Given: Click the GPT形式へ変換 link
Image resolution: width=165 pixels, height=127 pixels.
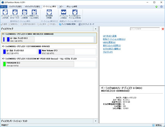Looking at the screenshot, I should point(110,36).
